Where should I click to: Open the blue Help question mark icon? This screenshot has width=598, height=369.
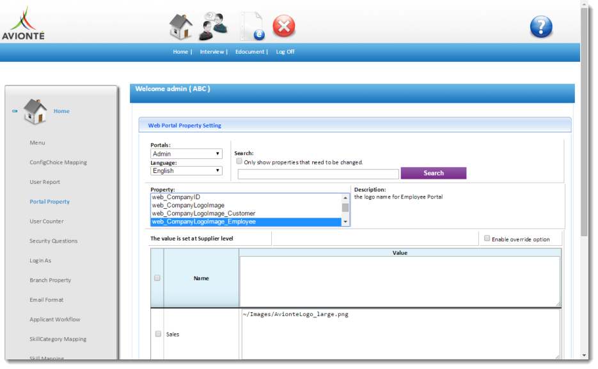click(x=541, y=27)
